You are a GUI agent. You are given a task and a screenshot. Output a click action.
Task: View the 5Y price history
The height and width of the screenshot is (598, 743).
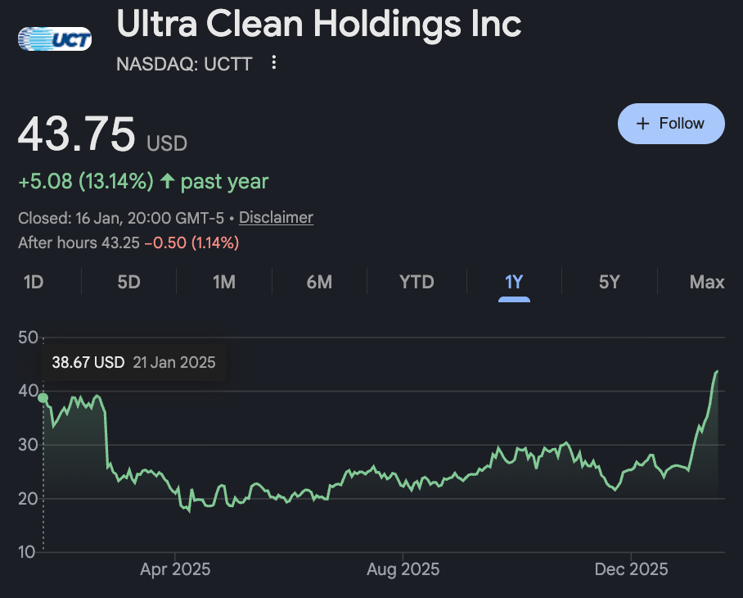[x=609, y=283]
